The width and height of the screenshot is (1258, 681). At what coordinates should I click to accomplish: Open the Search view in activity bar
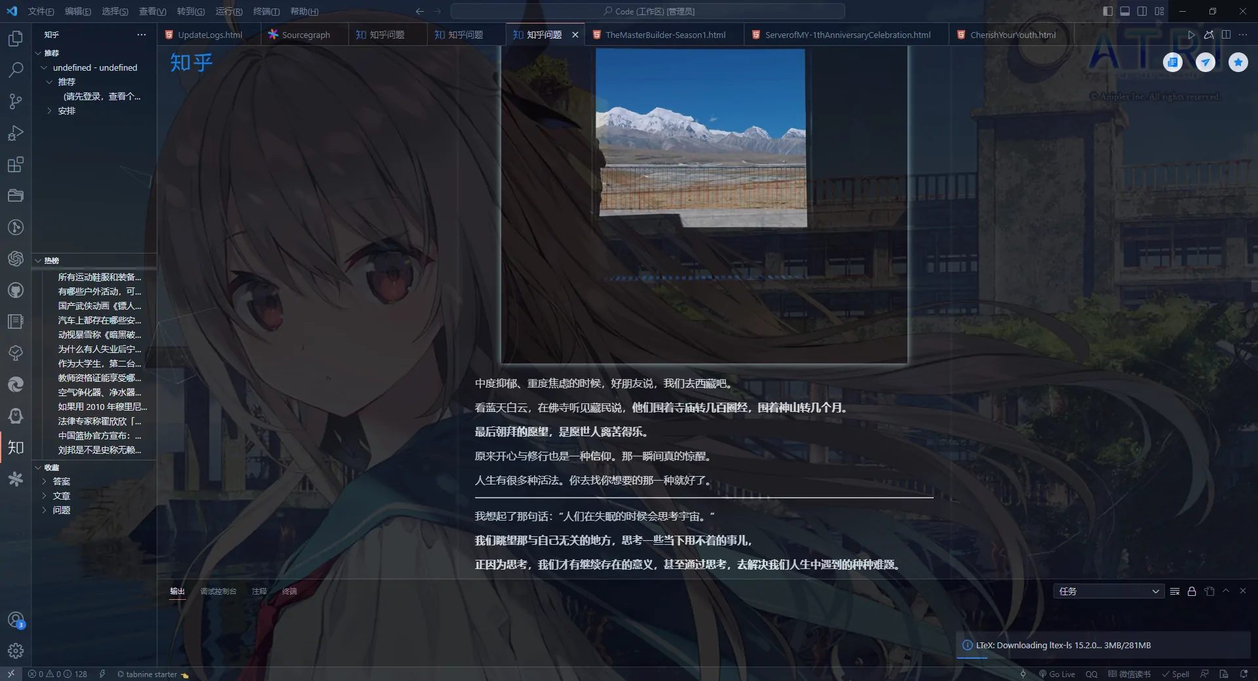tap(16, 69)
